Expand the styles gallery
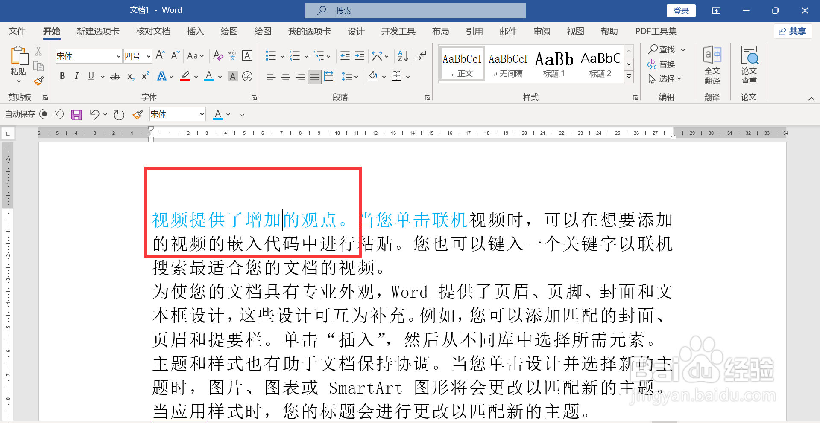 pyautogui.click(x=629, y=76)
